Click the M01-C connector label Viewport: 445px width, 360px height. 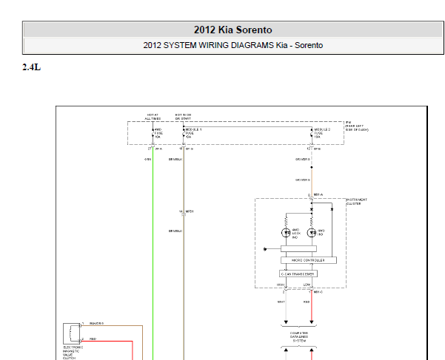click(x=318, y=292)
